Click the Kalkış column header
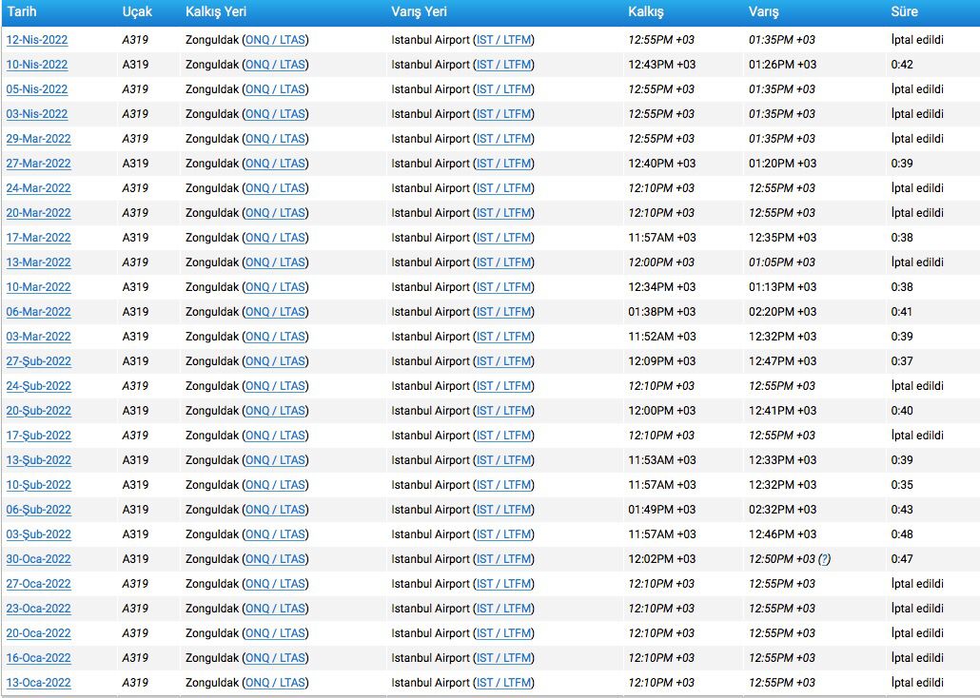This screenshot has height=698, width=980. pyautogui.click(x=646, y=11)
